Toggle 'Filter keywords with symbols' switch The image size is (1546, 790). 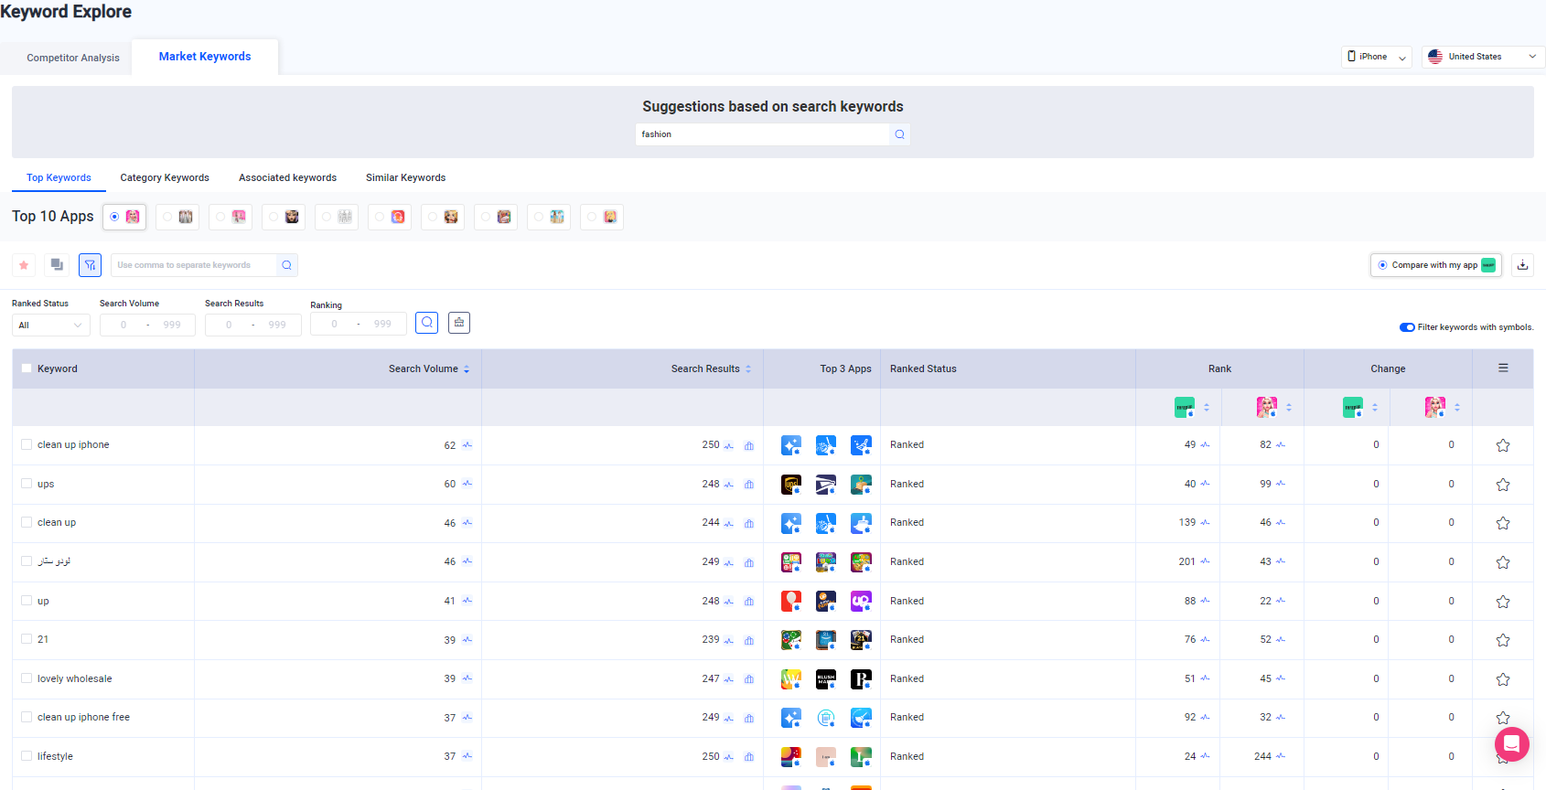tap(1407, 327)
